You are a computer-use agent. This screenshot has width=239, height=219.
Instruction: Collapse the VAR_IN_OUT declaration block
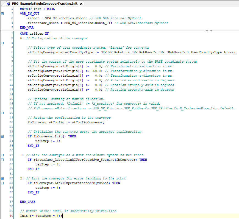coord(2,13)
